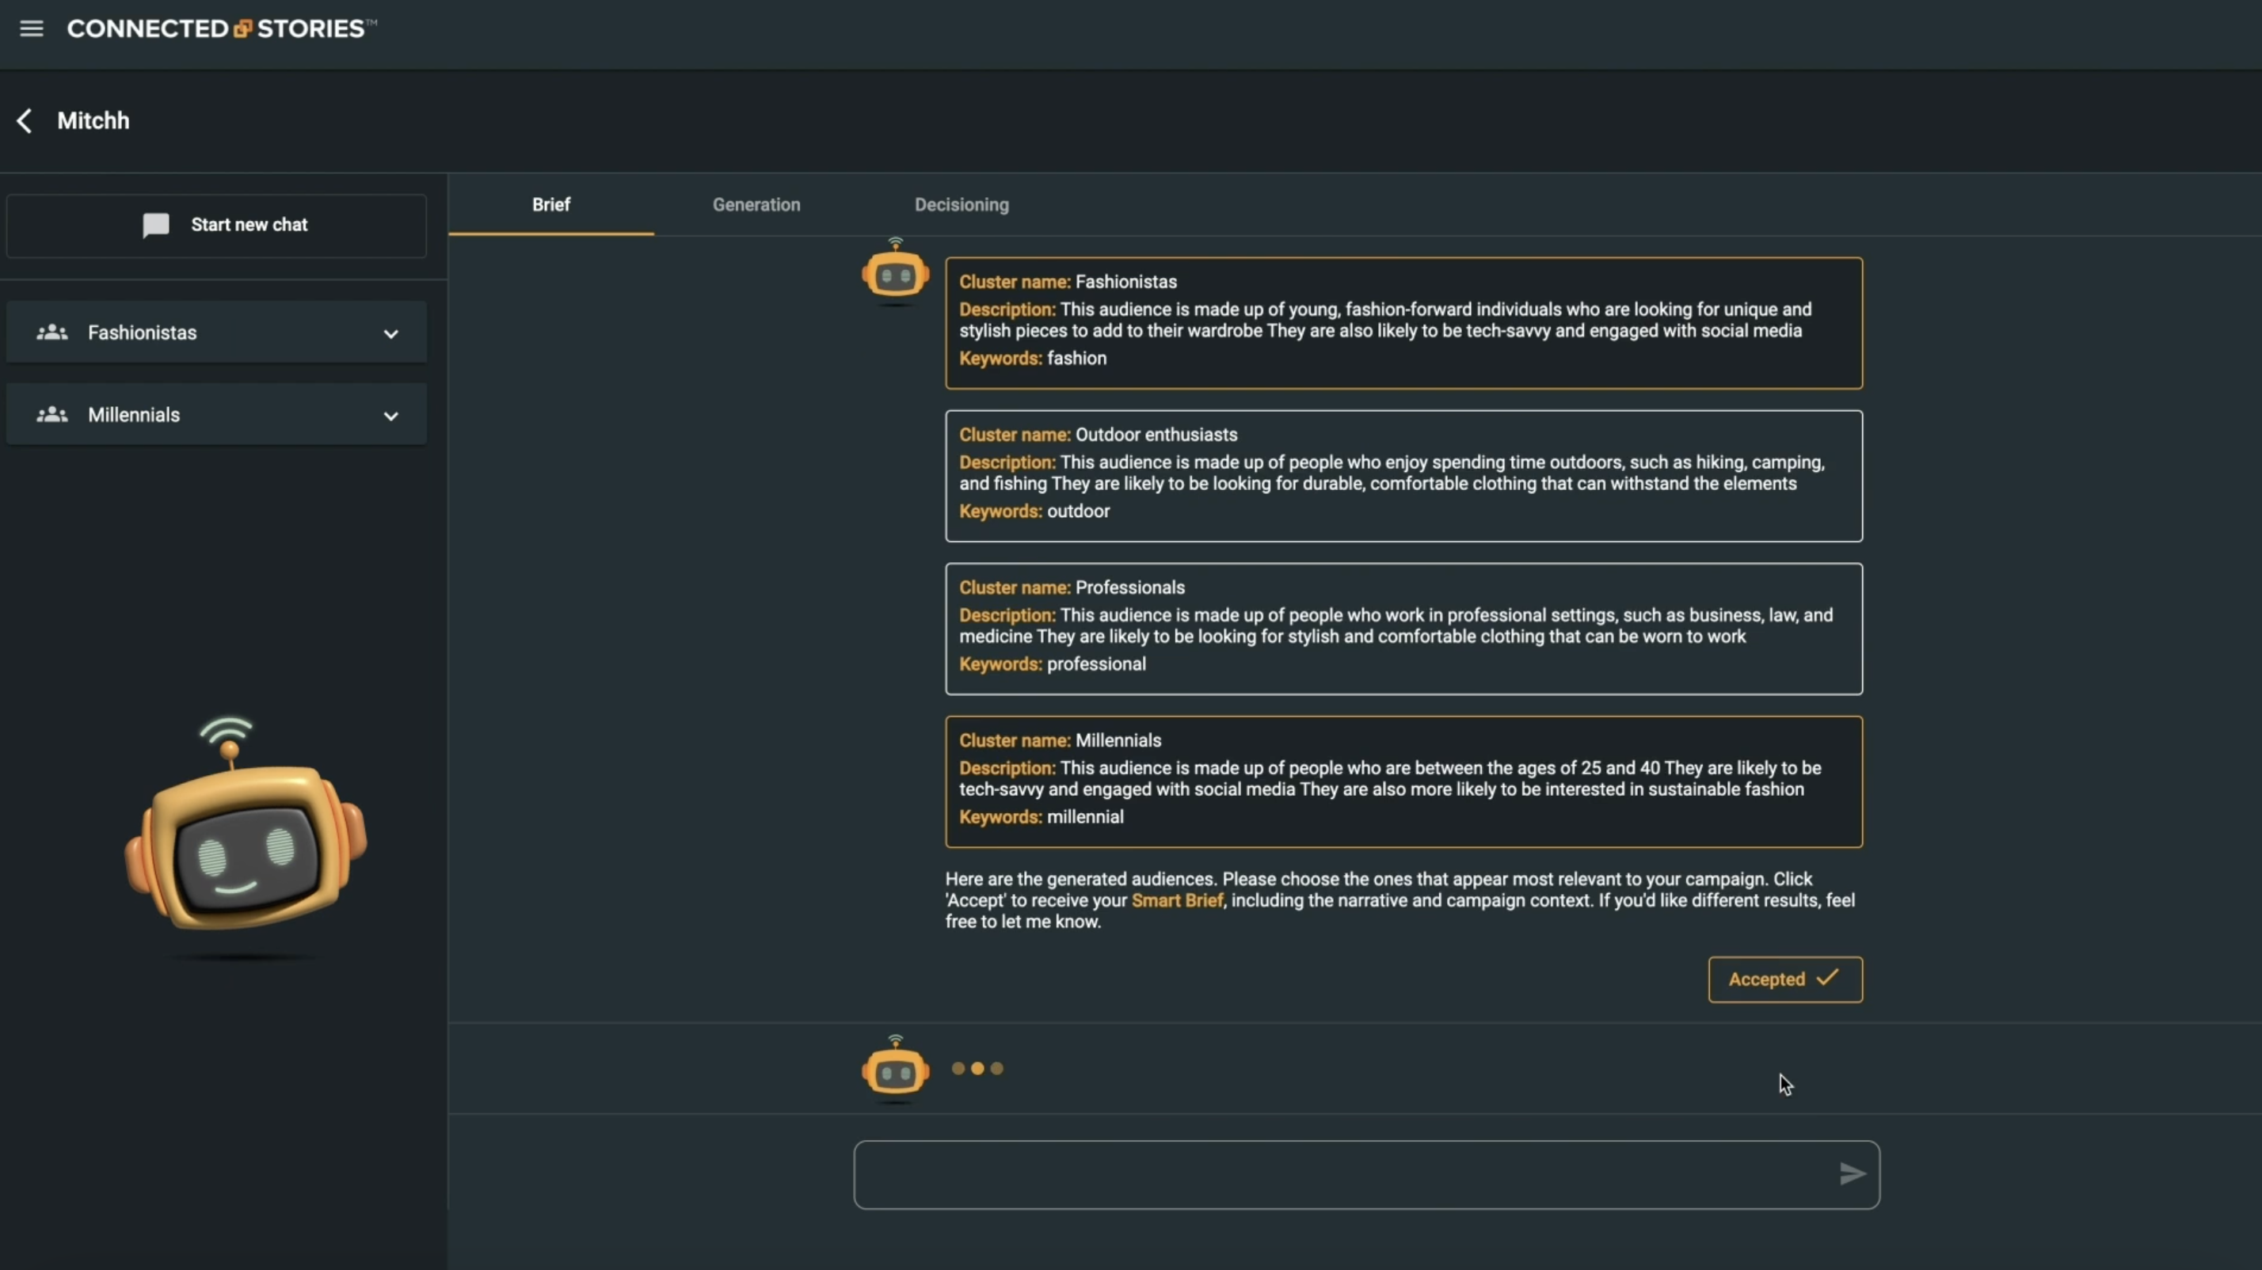The image size is (2262, 1270).
Task: Click the robot avatar beside cluster cards
Action: [x=895, y=274]
